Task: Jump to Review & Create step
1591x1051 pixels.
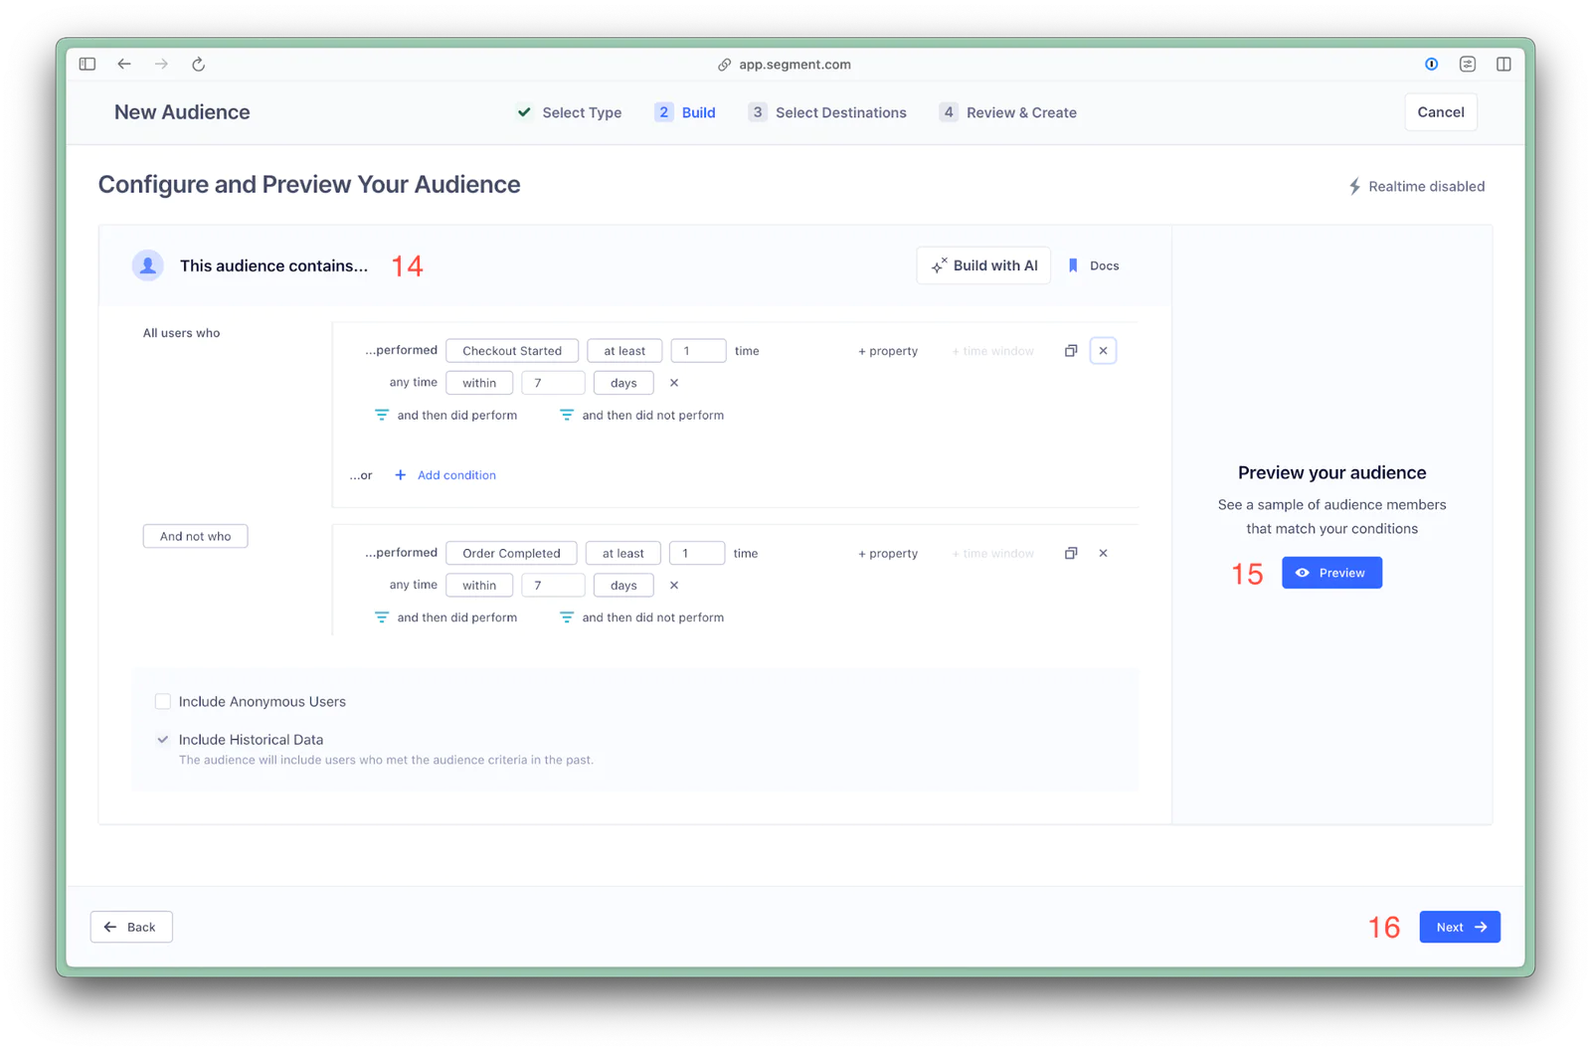Action: [1008, 112]
